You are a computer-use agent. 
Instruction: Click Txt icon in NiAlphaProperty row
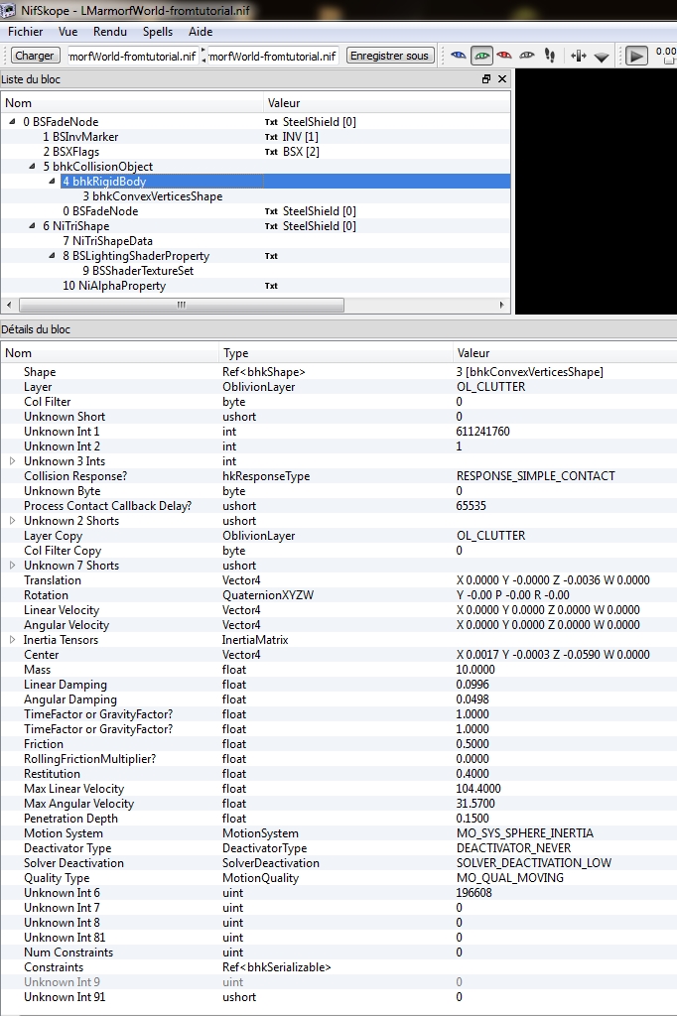271,286
